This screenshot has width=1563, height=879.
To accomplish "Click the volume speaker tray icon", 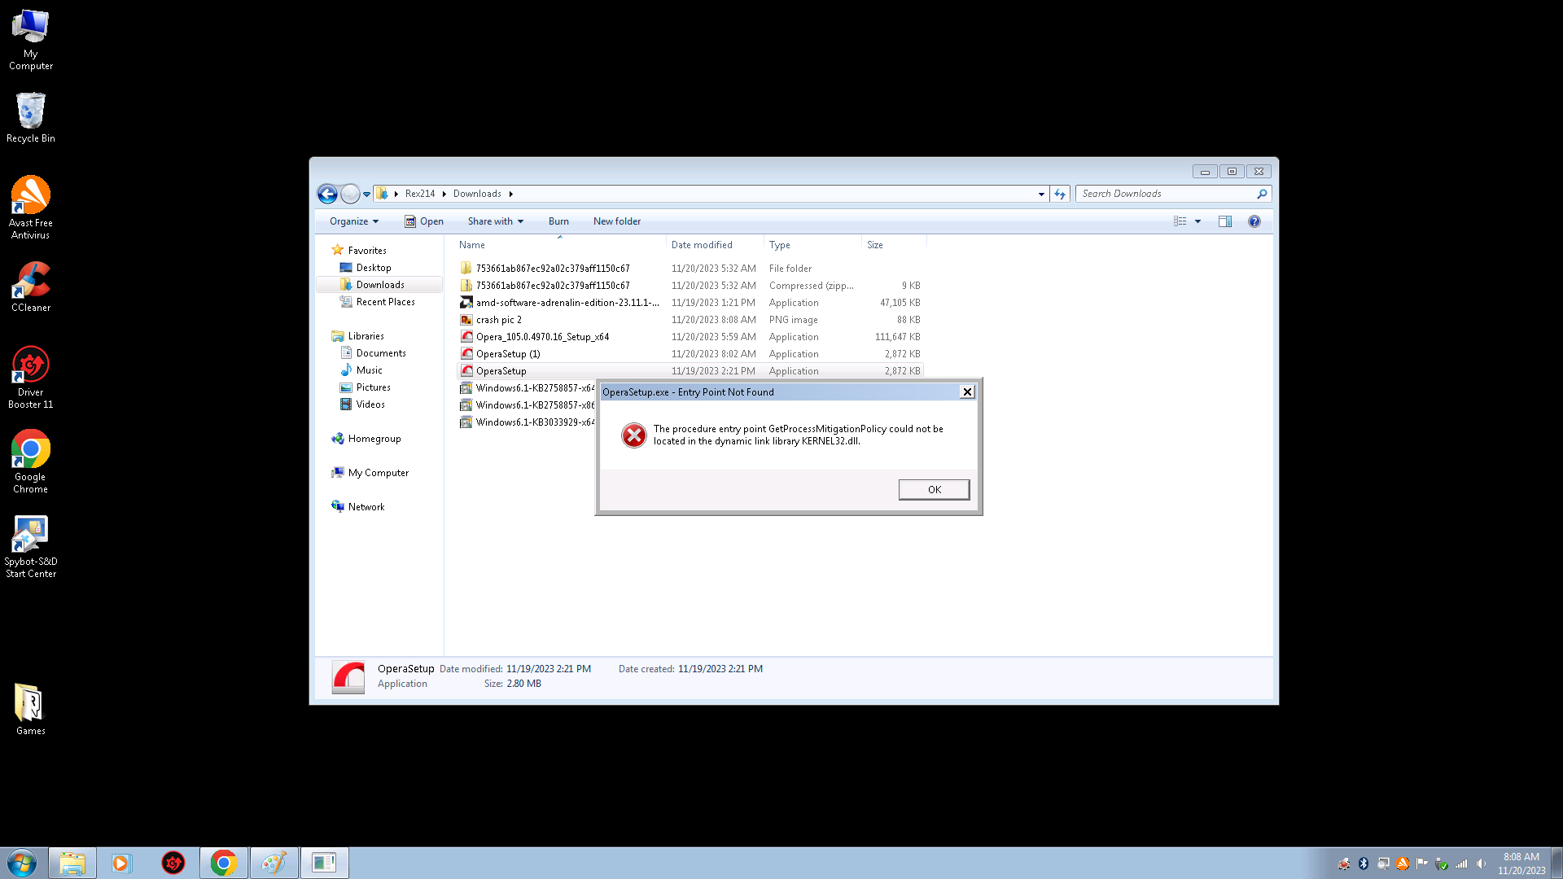I will tap(1481, 864).
